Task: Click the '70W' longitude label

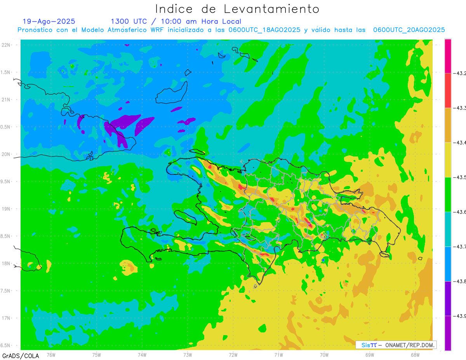Action: 324,355
